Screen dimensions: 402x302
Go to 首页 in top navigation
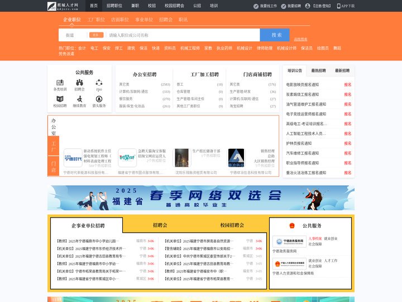click(94, 6)
